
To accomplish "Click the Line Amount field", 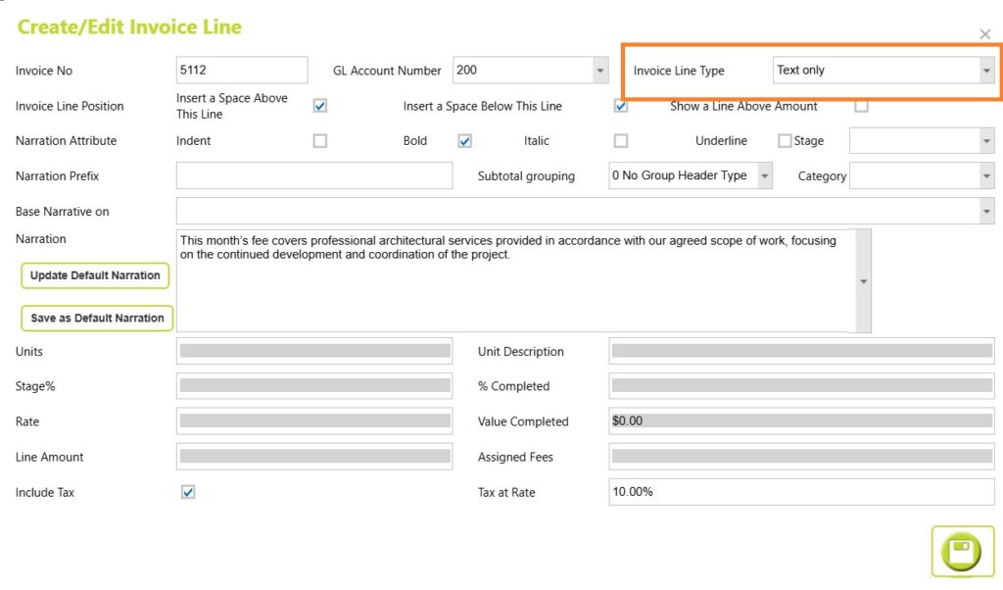I will (x=314, y=457).
